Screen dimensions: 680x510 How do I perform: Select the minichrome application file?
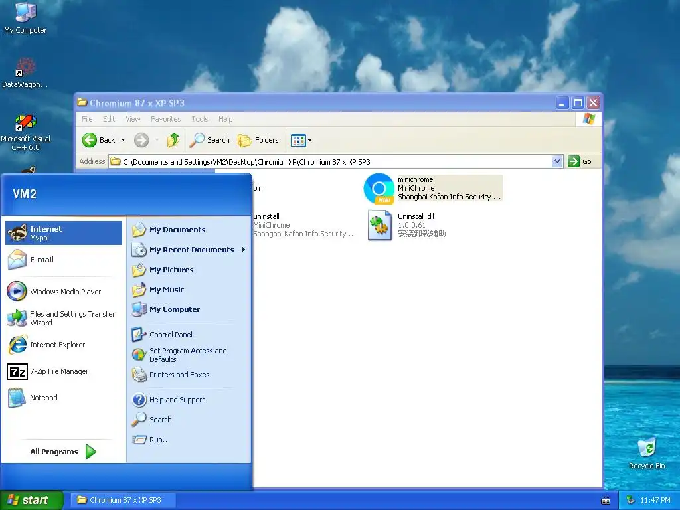click(433, 188)
